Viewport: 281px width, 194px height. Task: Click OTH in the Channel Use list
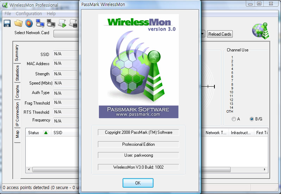[230, 111]
